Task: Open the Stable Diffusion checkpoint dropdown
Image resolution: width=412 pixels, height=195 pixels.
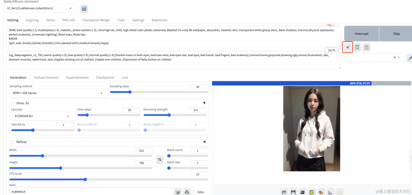Action: tap(40, 8)
